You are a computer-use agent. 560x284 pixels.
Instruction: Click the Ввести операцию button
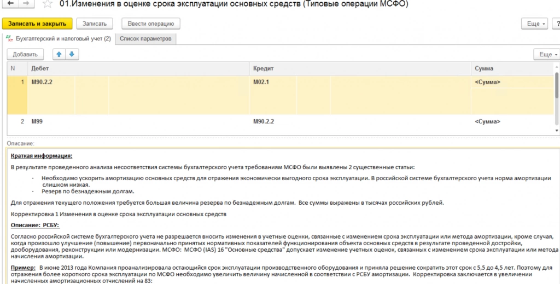pyautogui.click(x=151, y=23)
